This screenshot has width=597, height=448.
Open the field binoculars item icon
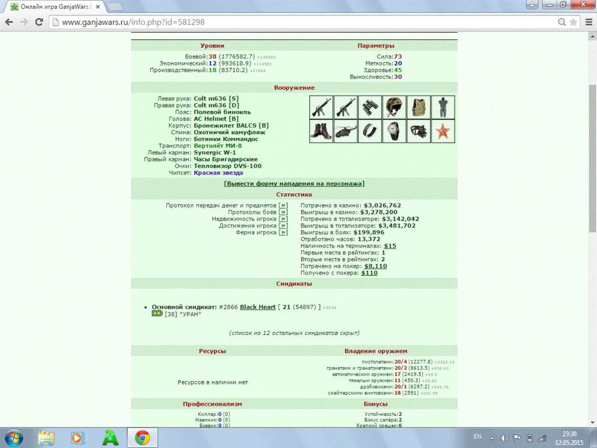point(370,107)
